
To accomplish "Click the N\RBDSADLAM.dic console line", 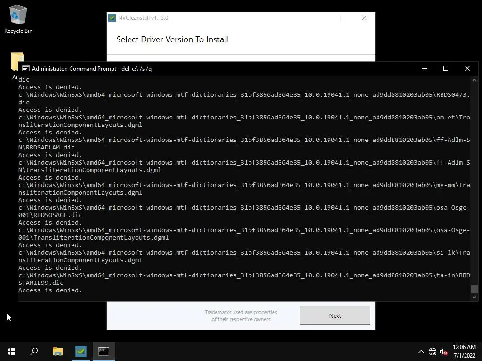I will (47, 147).
